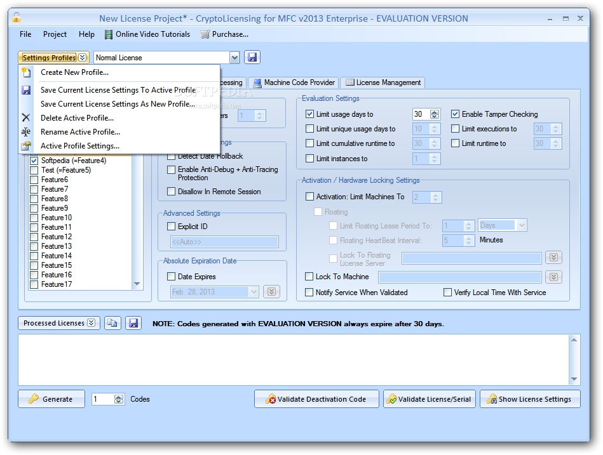The width and height of the screenshot is (603, 455).
Task: Enable Verify Local Time With Service
Action: 447,293
